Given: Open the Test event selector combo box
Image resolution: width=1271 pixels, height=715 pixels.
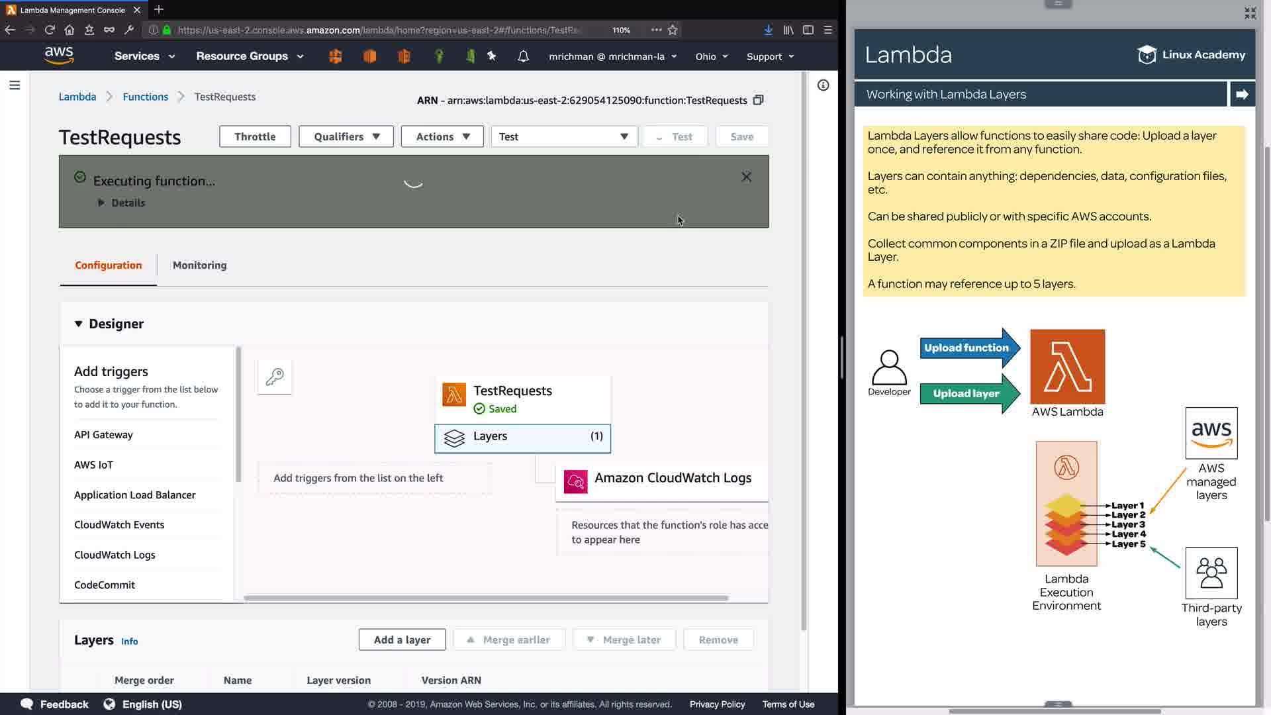Looking at the screenshot, I should (x=564, y=136).
